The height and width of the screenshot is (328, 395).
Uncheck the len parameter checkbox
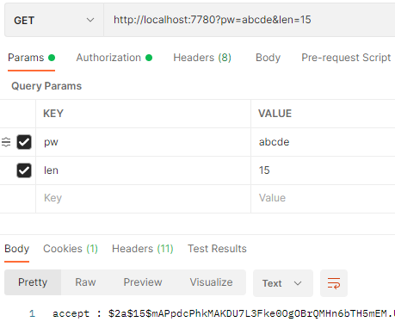click(24, 170)
